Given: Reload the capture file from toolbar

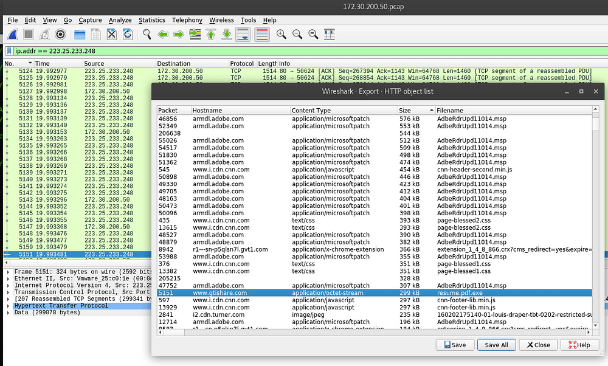Looking at the screenshot, I should pyautogui.click(x=128, y=34).
